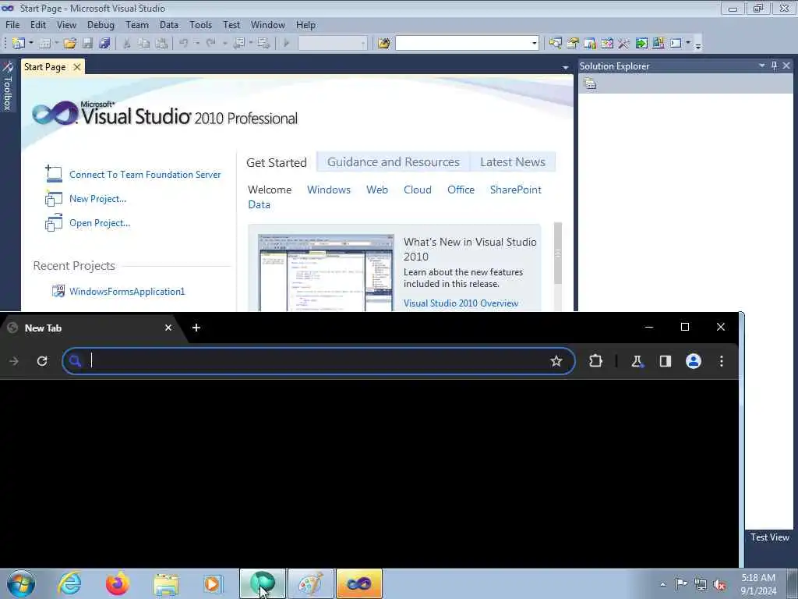Open the Window menu
The image size is (798, 599).
click(268, 24)
